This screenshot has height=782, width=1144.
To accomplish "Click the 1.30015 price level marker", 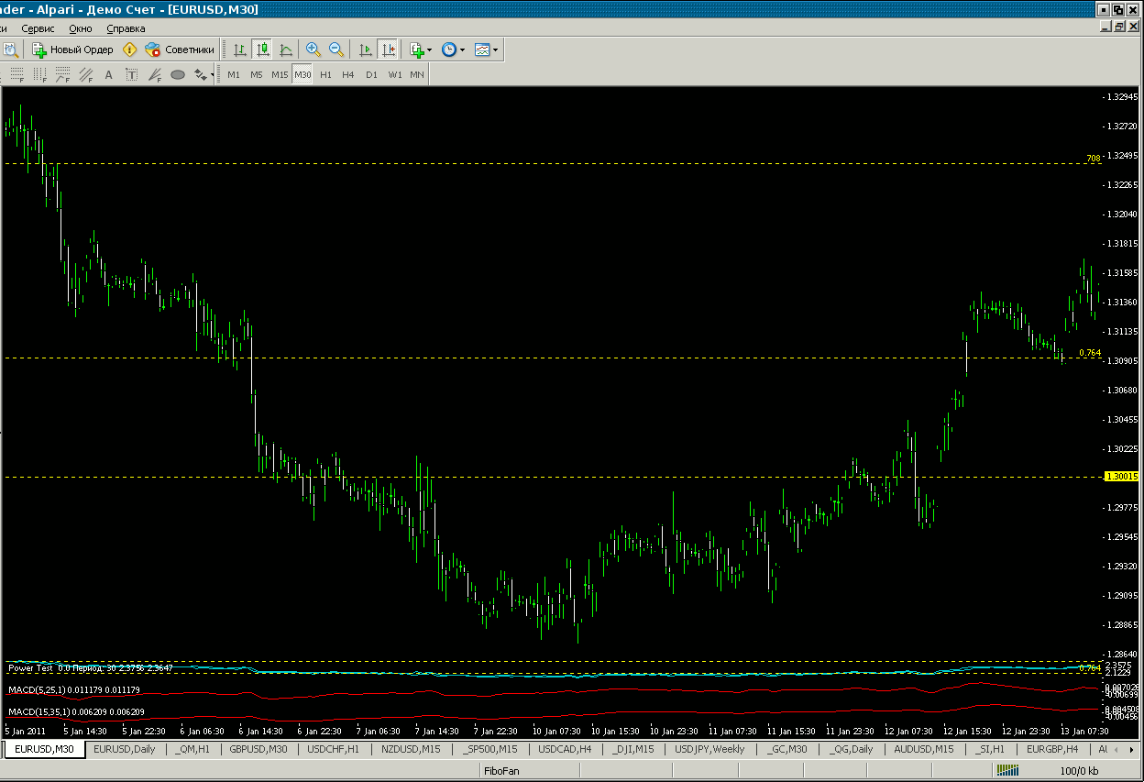I will [1122, 477].
